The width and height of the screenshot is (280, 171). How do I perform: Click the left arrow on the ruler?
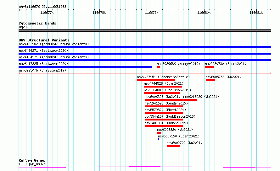pyautogui.click(x=20, y=10)
